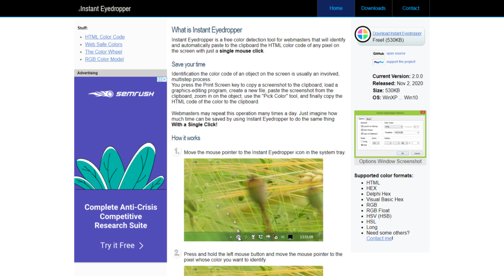Image resolution: width=504 pixels, height=276 pixels.
Task: Click the Delphi Hex list item
Action: coord(379,194)
